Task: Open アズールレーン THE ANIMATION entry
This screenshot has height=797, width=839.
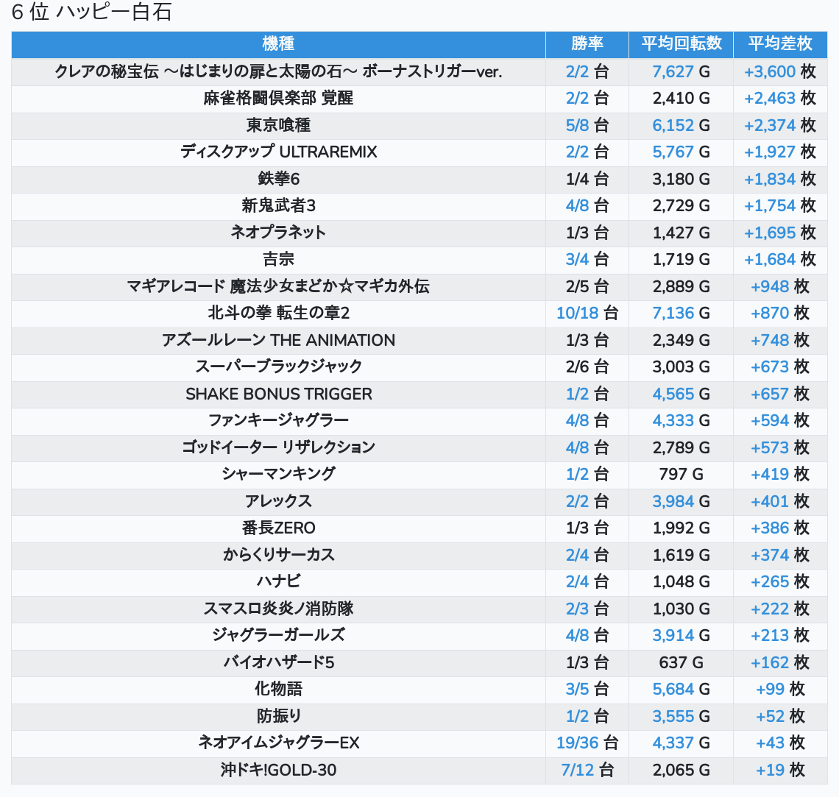Action: coord(278,340)
